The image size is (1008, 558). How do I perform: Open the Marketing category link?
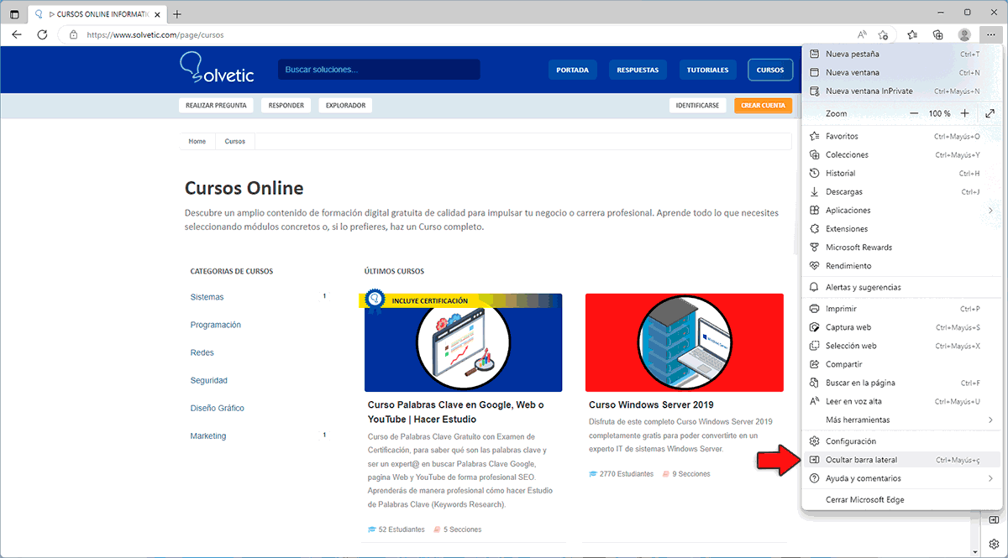point(208,435)
